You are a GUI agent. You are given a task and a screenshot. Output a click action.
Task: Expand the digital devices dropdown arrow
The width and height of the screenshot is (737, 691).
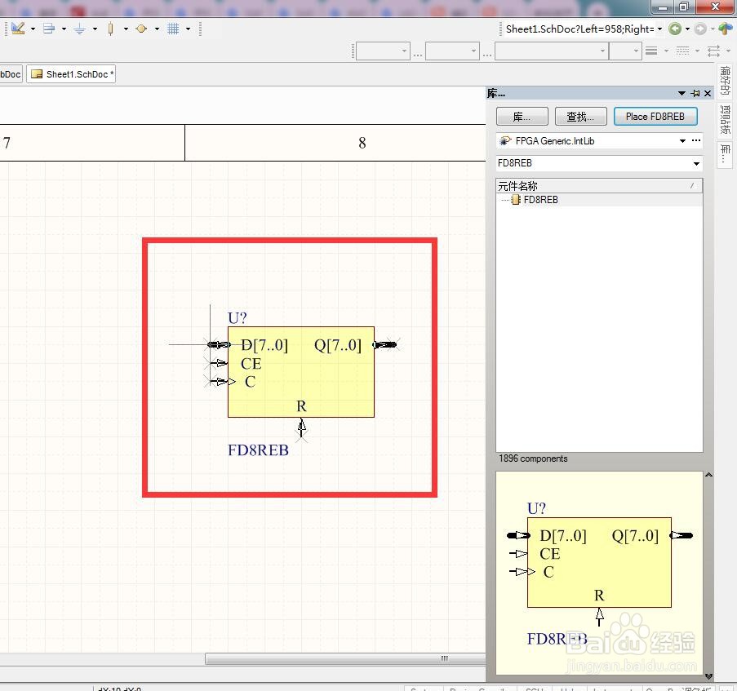126,29
